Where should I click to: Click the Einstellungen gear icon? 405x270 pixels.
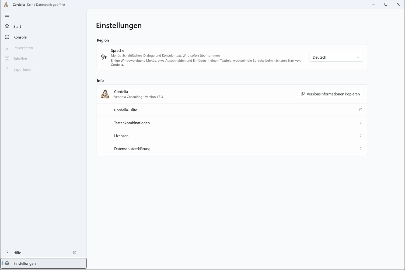click(7, 263)
